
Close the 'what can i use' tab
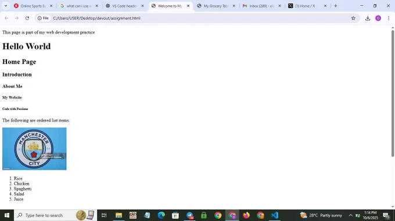(97, 6)
